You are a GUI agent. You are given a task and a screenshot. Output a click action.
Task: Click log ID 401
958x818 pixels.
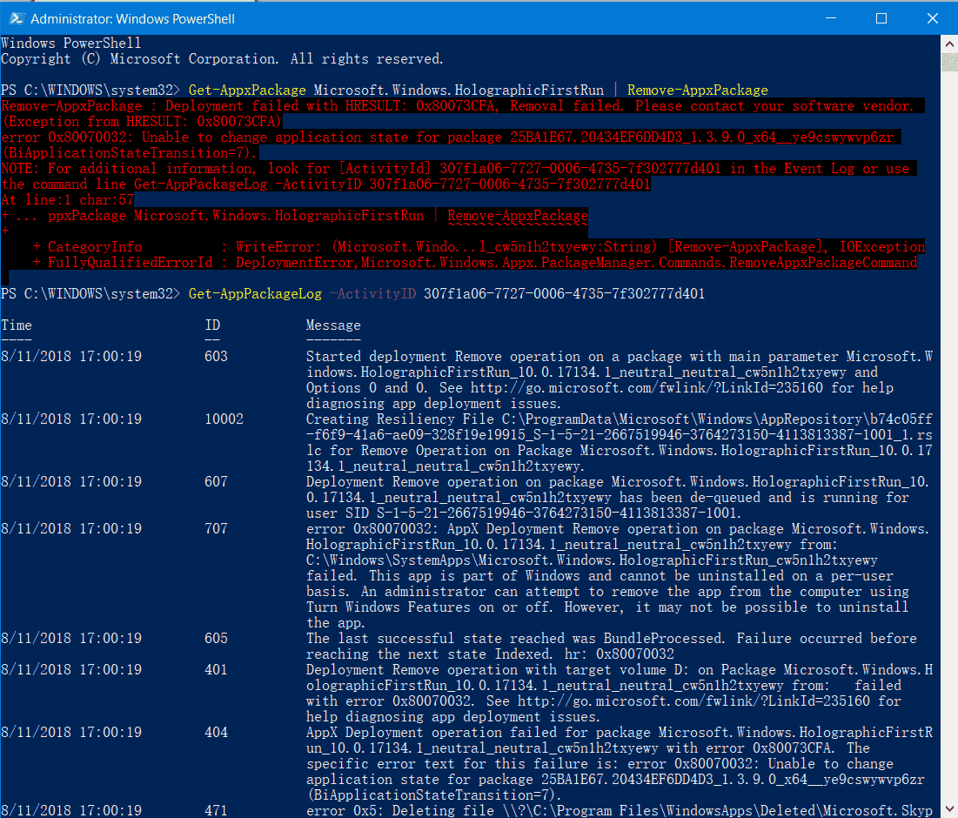(217, 669)
